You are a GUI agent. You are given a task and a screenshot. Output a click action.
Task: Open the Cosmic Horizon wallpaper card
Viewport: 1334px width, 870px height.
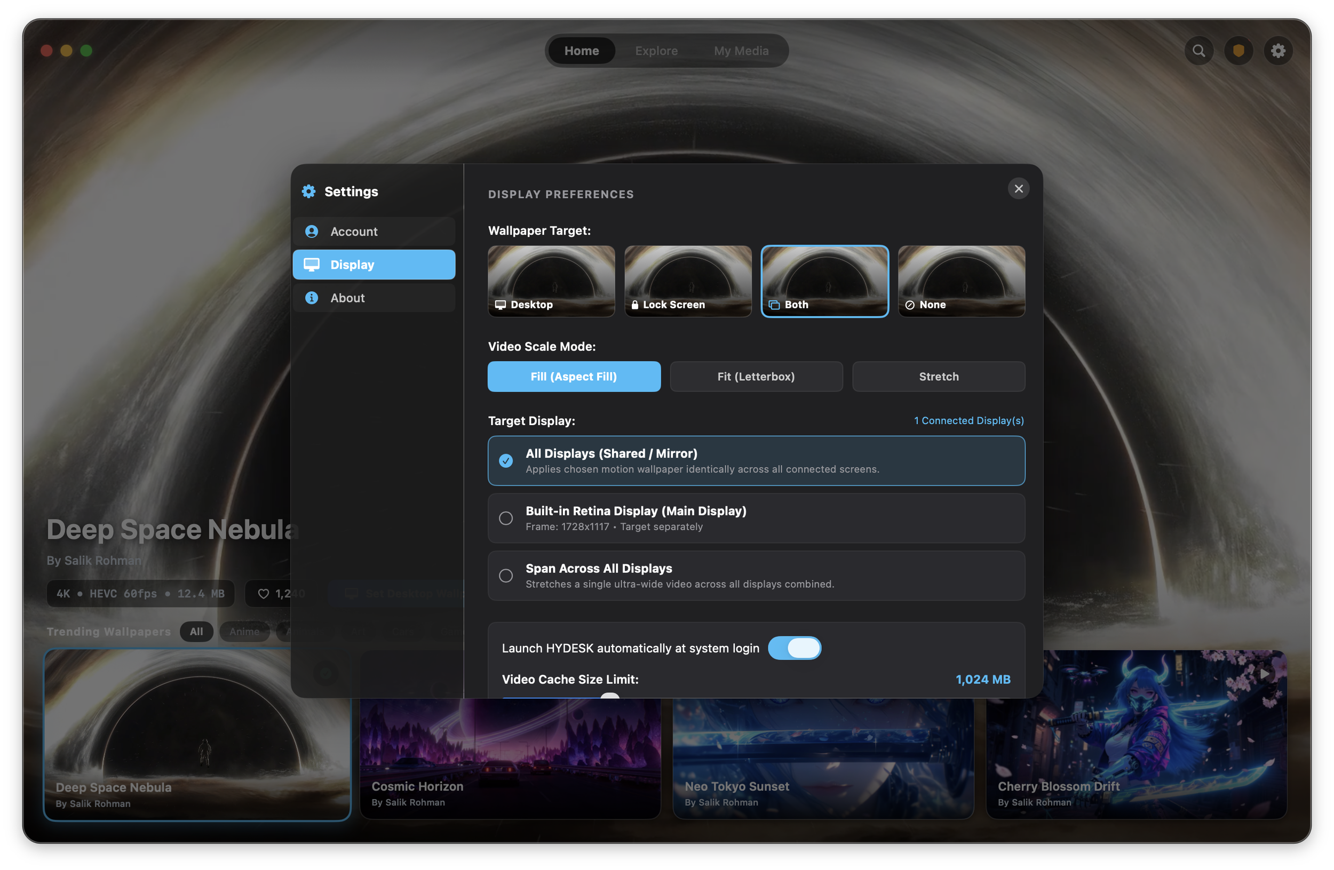(x=510, y=735)
